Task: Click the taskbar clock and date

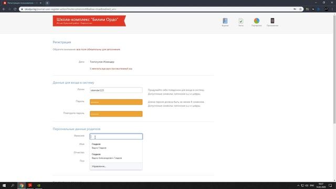Action: [x=321, y=185]
